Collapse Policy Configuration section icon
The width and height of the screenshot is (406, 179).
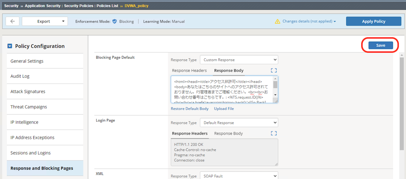pos(10,46)
